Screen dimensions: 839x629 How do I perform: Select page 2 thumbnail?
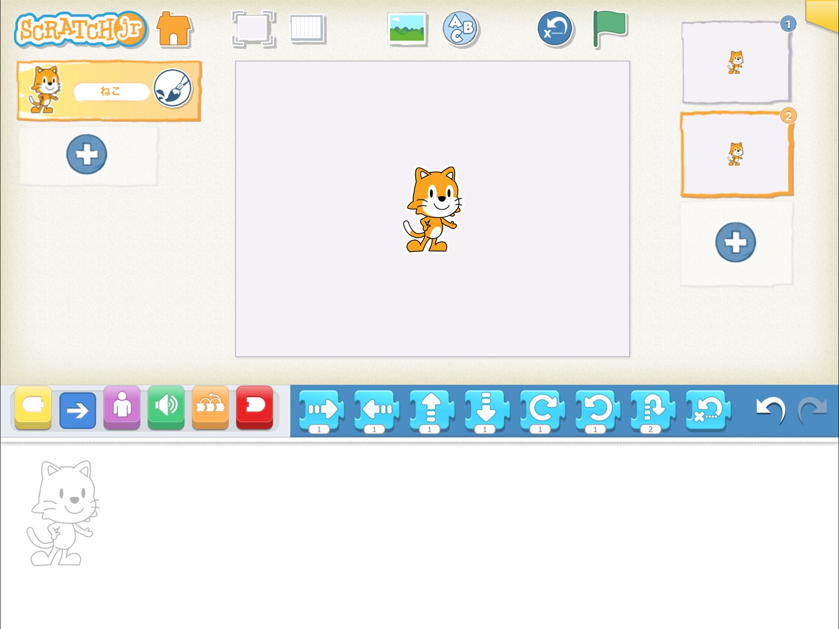(x=736, y=154)
